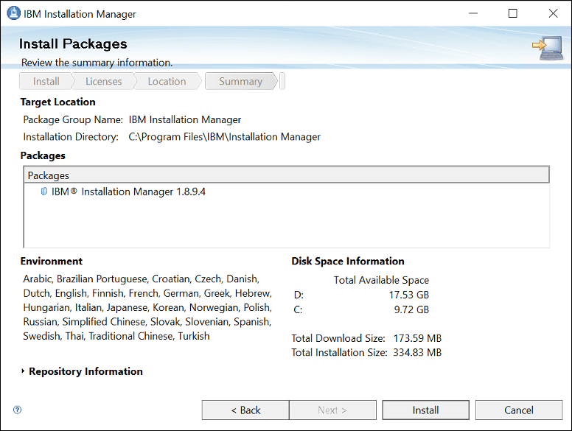Click the C: drive 9.72 GB value
This screenshot has width=572, height=431.
[x=411, y=309]
